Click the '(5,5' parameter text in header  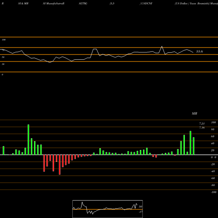tap(112, 3)
